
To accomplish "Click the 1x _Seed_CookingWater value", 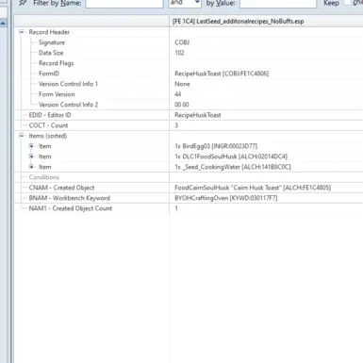I will tap(233, 167).
